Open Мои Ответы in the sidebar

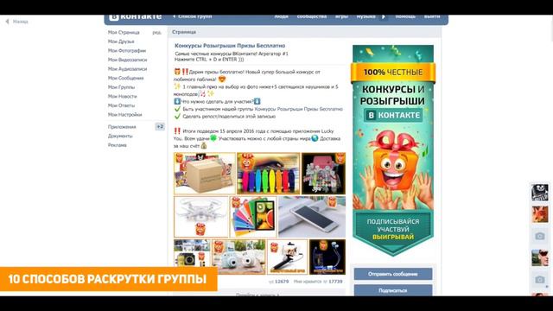click(x=121, y=105)
